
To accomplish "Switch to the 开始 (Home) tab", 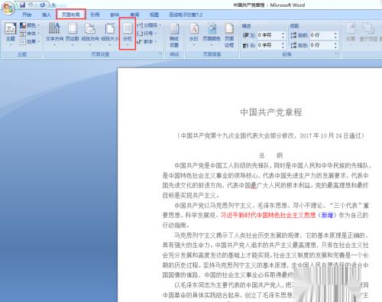I will pyautogui.click(x=27, y=15).
